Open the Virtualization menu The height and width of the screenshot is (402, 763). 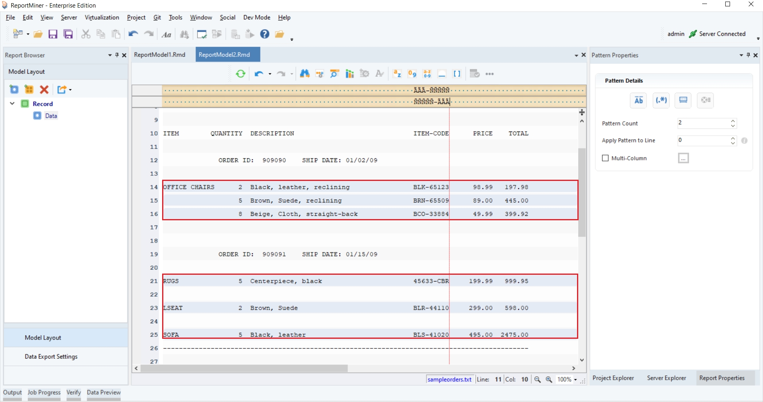click(x=102, y=17)
